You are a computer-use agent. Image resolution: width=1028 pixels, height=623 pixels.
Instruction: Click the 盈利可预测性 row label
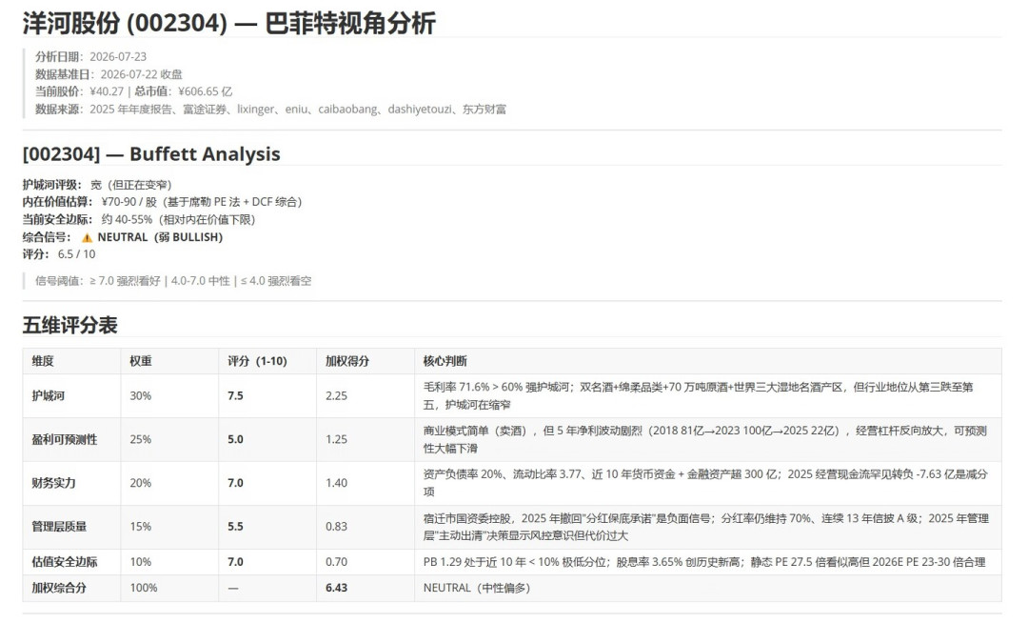coord(65,440)
